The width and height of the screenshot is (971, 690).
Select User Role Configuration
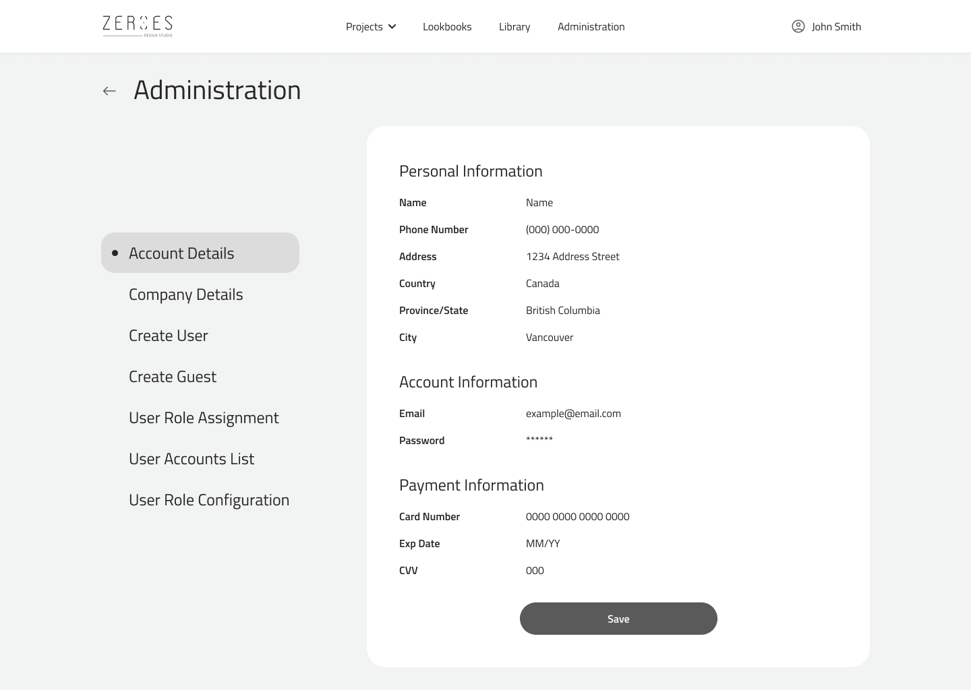(x=209, y=500)
